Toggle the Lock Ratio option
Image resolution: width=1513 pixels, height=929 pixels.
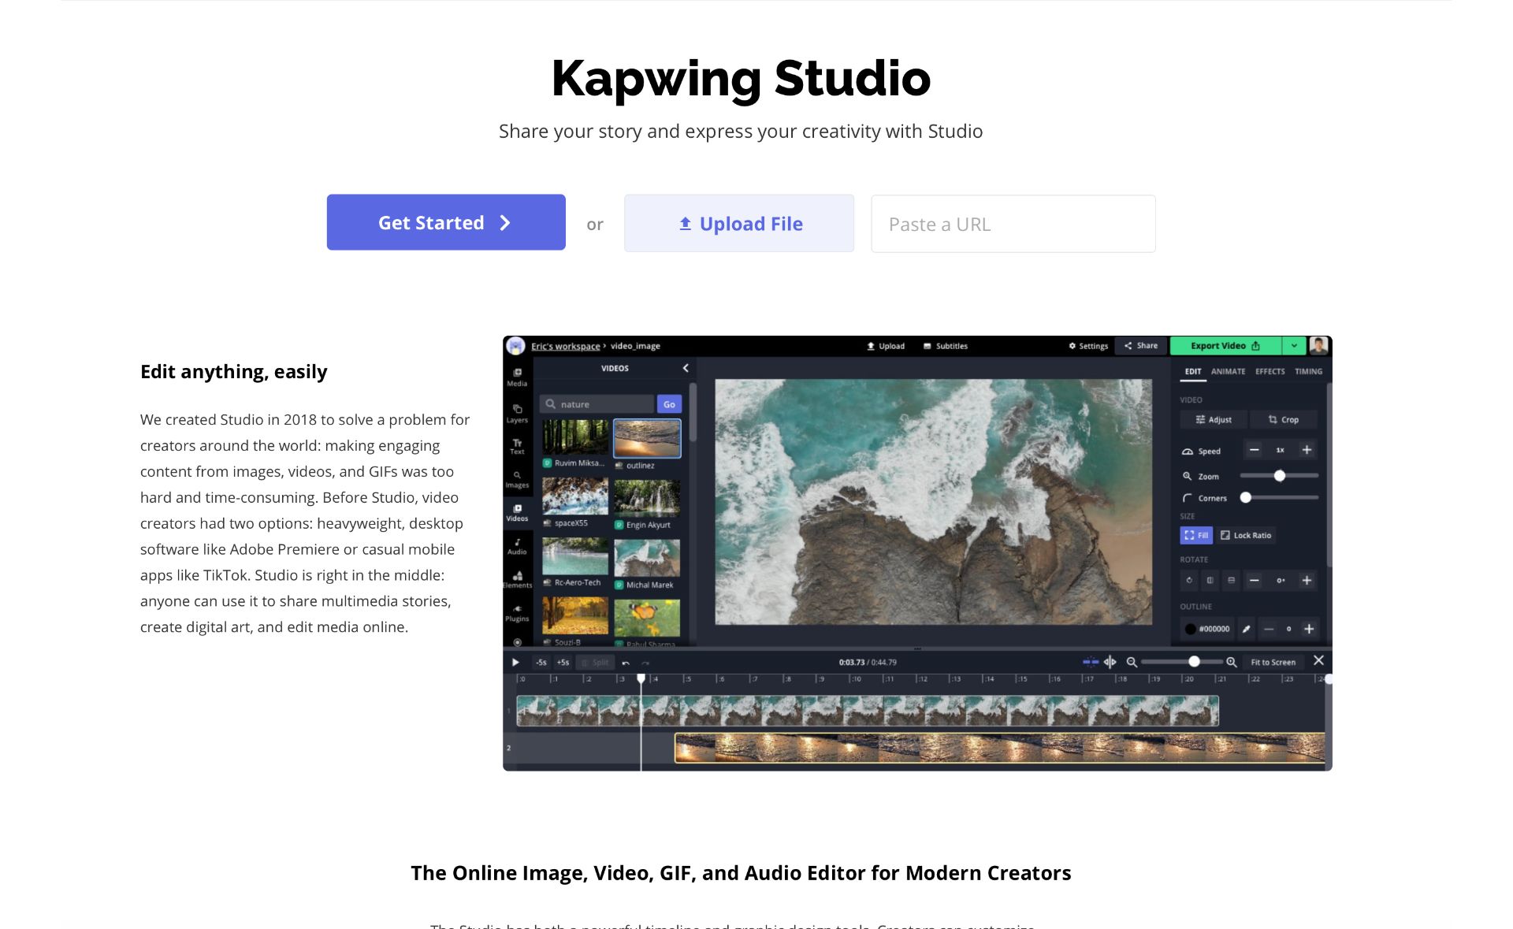click(1245, 535)
